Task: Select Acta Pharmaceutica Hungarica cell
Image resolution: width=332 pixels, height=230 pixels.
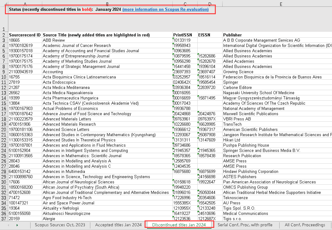Action: (x=107, y=98)
